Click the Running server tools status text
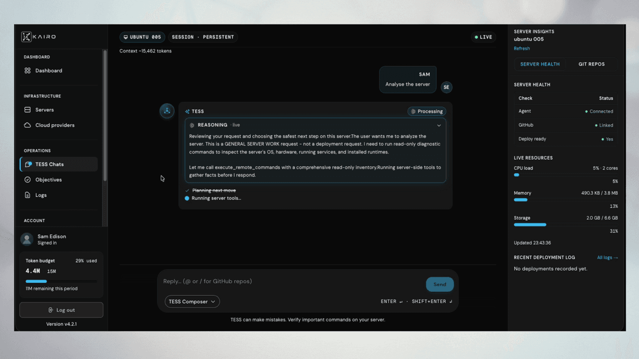Screen dimensions: 639x359 coord(216,198)
